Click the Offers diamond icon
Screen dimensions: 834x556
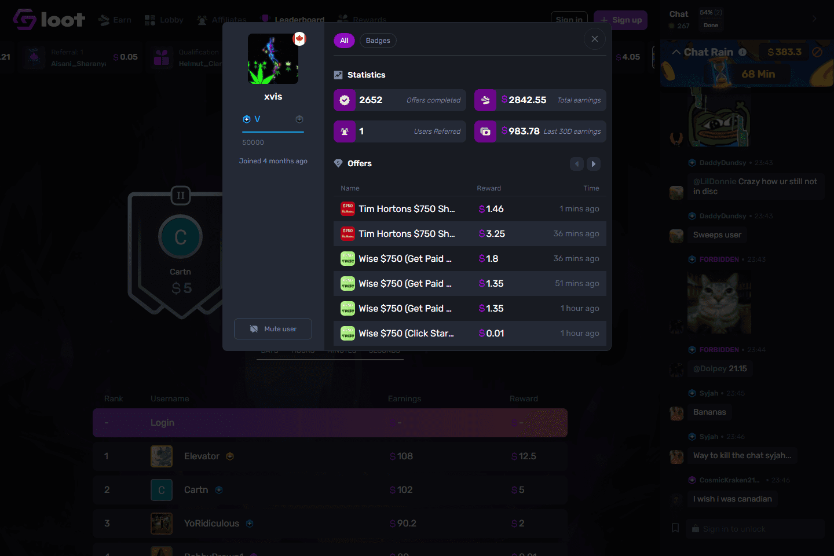(x=338, y=163)
